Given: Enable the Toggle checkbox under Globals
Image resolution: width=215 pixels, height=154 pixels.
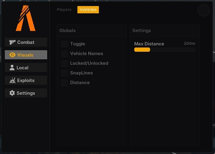Looking at the screenshot, I should point(64,44).
